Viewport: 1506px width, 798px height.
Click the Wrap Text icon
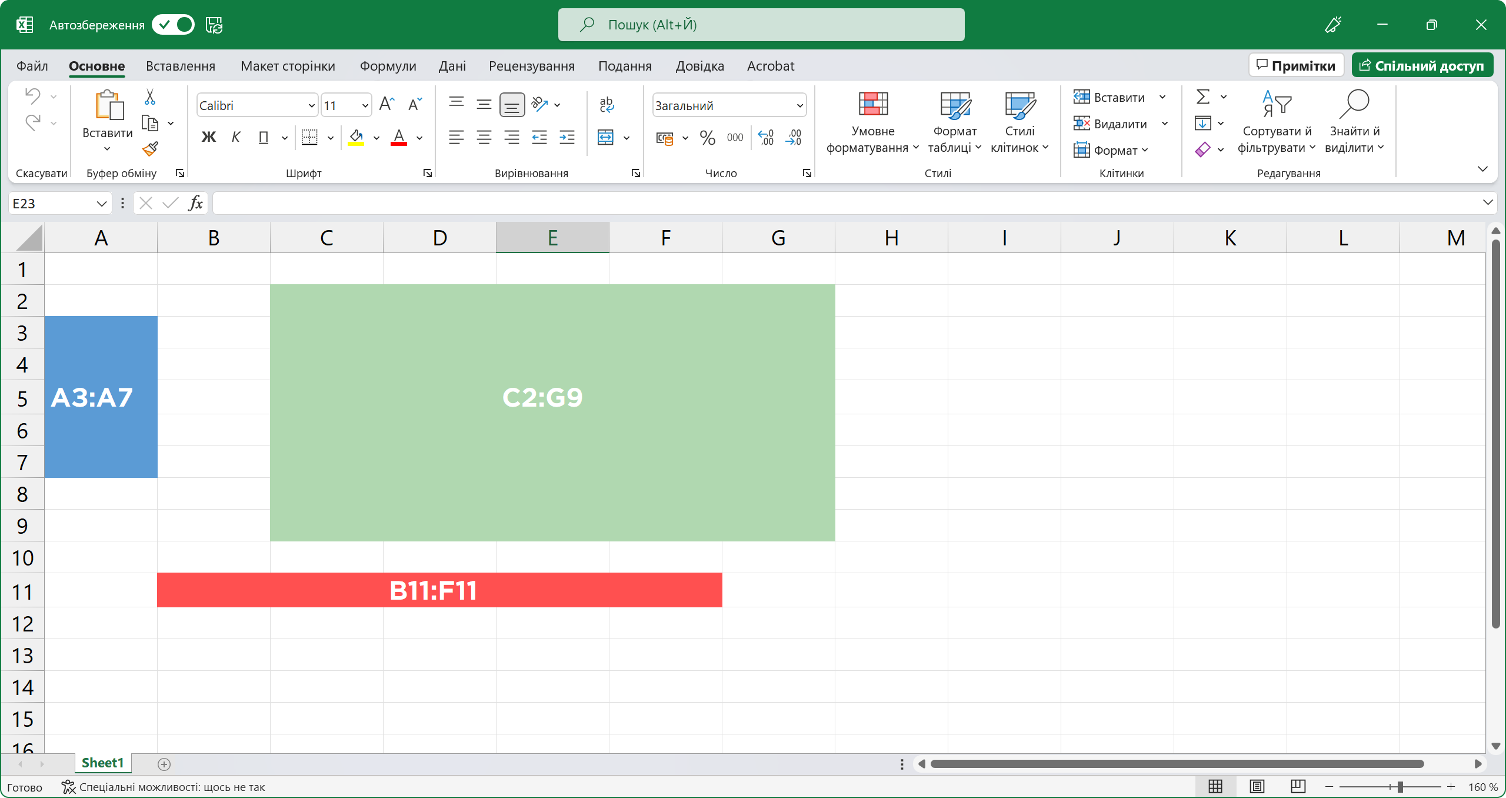click(606, 105)
